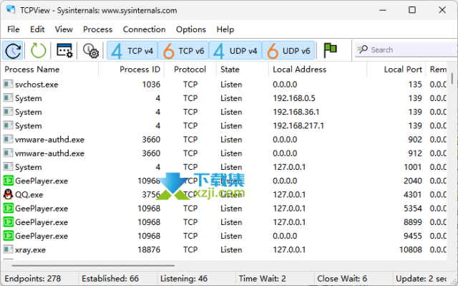Open the Connection menu
The width and height of the screenshot is (458, 286).
[x=144, y=29]
